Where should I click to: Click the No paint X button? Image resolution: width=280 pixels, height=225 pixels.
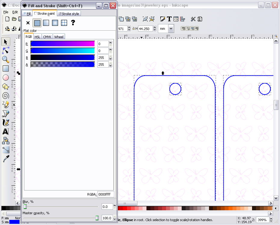click(28, 23)
